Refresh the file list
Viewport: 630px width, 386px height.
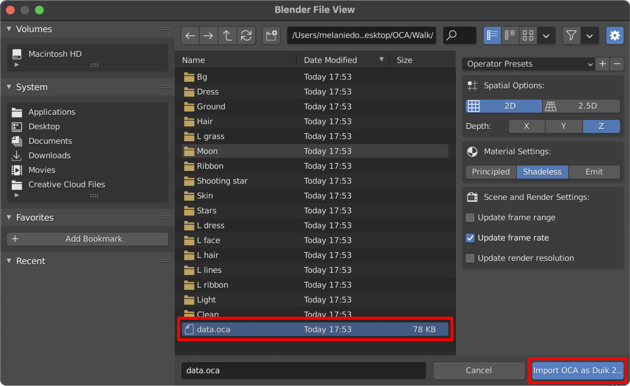click(246, 35)
